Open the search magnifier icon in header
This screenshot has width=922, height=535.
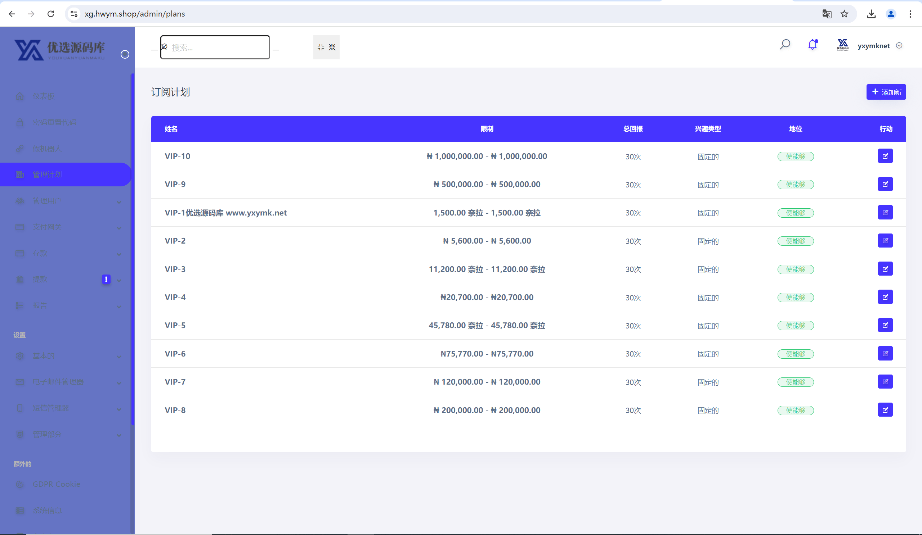(785, 45)
